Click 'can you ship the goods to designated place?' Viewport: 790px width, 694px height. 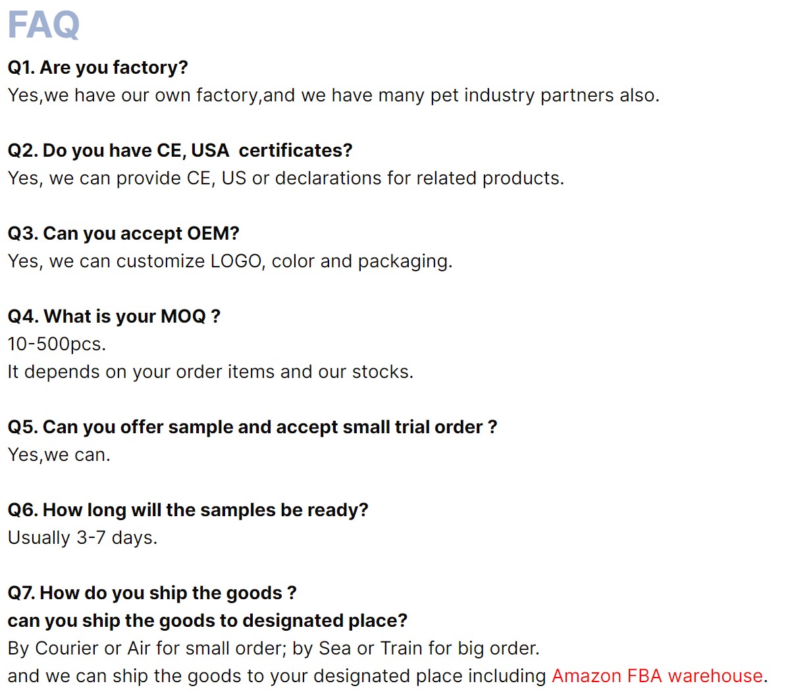(x=207, y=621)
